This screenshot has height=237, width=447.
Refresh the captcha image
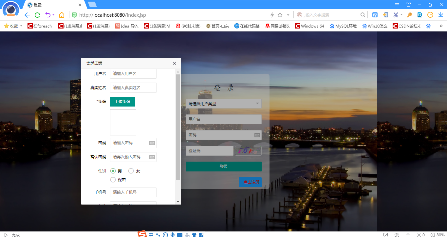click(x=248, y=151)
